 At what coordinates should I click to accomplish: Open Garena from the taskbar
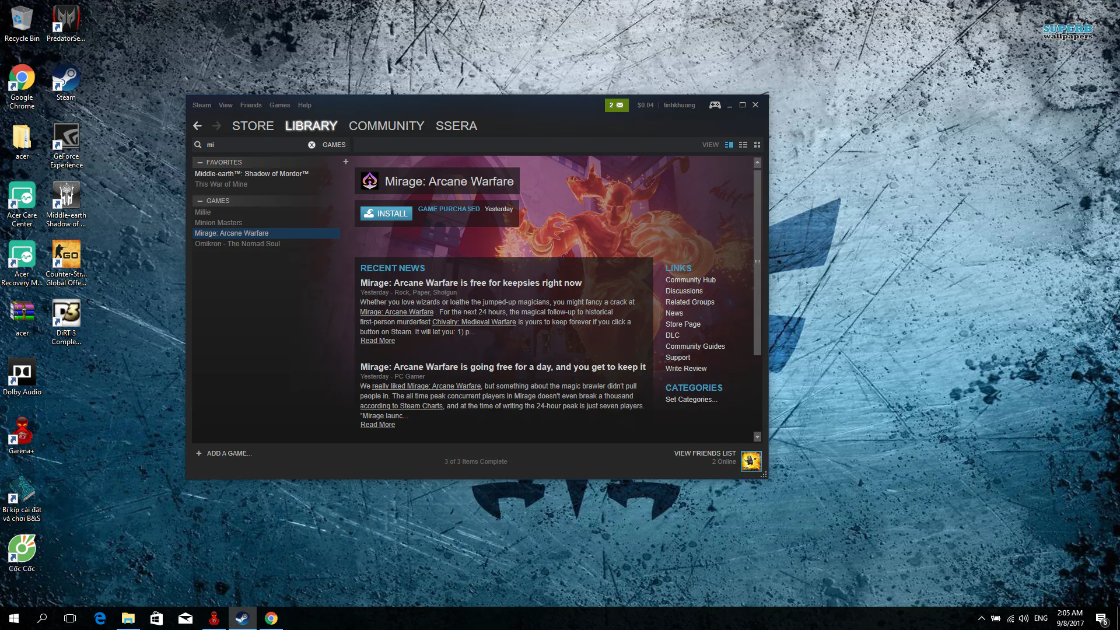(x=214, y=618)
